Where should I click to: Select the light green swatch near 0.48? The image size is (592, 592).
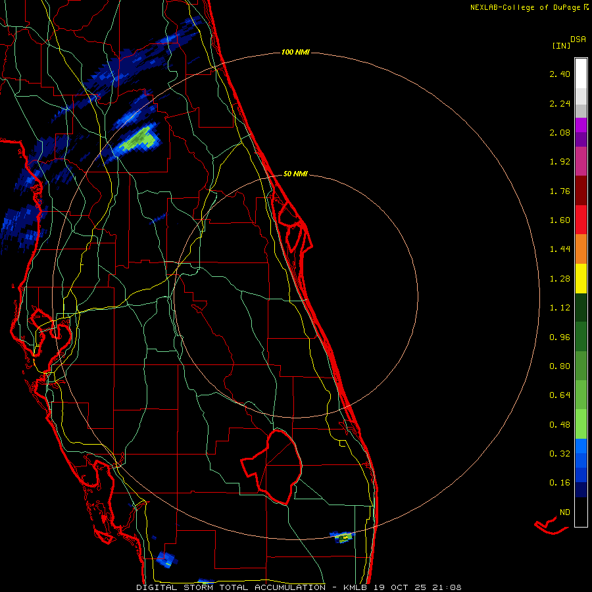581,424
